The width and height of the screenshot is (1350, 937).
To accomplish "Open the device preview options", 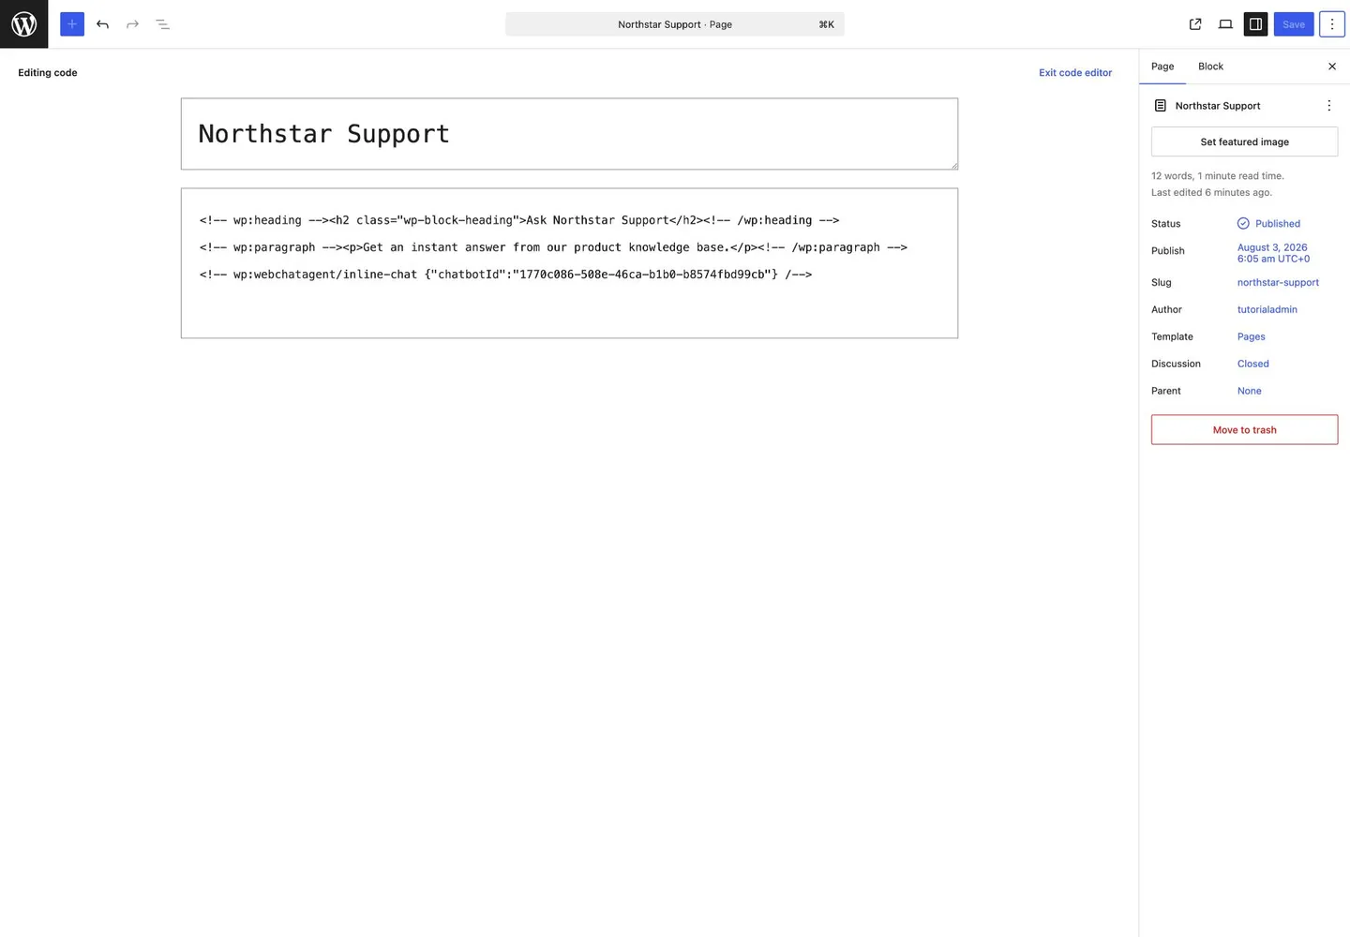I will 1225,24.
